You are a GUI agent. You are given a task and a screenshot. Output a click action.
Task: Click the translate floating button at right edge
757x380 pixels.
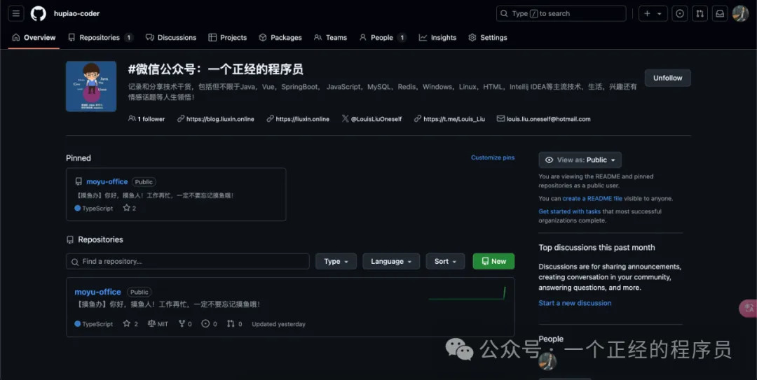749,308
